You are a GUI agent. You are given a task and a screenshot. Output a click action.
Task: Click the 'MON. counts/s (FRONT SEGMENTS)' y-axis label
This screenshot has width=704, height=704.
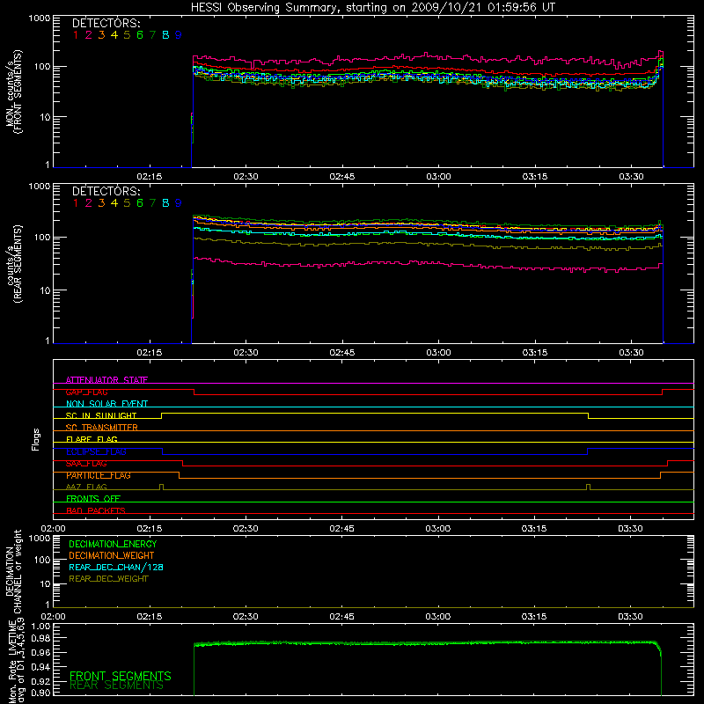[x=14, y=92]
